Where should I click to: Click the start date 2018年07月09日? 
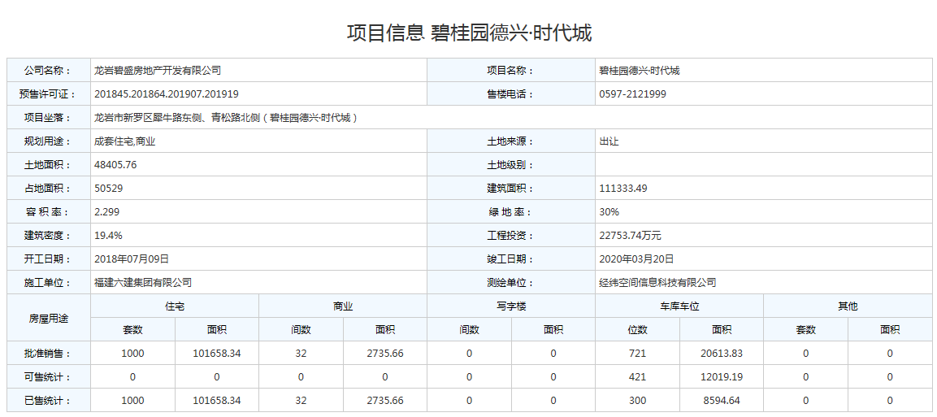(x=132, y=258)
